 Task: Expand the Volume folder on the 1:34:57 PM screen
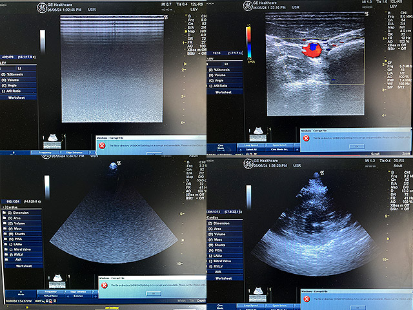coord(22,223)
